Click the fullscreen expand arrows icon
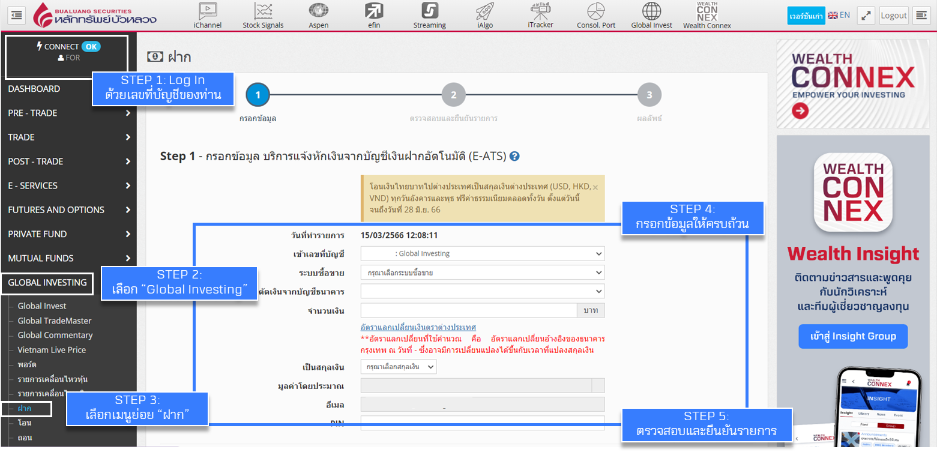The height and width of the screenshot is (458, 937). pyautogui.click(x=866, y=16)
